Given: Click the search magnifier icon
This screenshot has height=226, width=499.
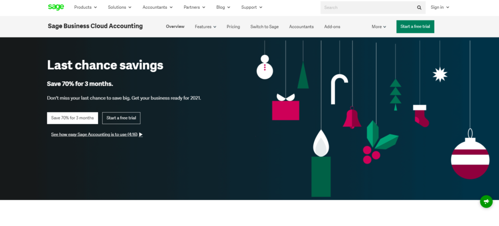Looking at the screenshot, I should coord(419,8).
